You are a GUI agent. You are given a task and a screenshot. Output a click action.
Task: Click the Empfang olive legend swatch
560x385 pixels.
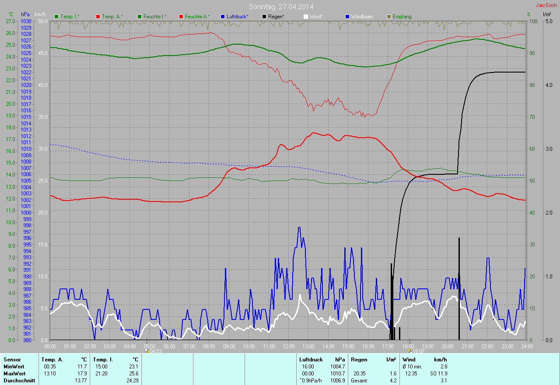(x=389, y=17)
